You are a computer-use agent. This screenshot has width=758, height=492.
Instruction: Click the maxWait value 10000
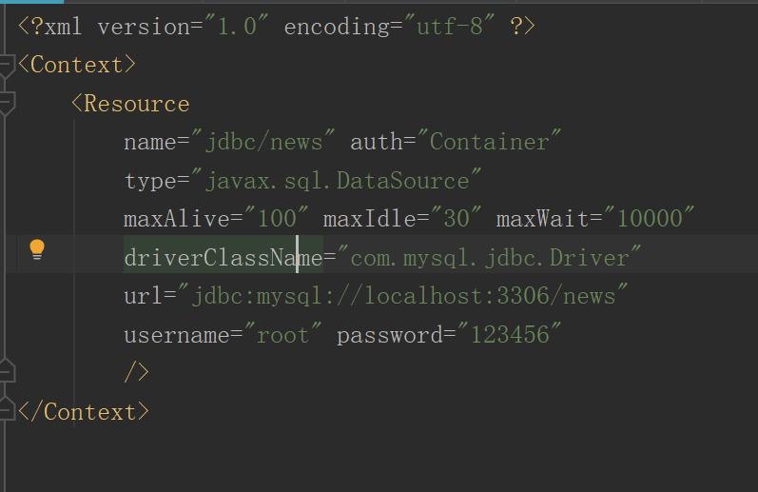[650, 219]
